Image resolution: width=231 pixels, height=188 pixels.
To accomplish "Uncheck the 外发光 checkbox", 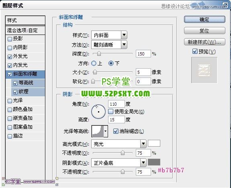I will pos(10,57).
